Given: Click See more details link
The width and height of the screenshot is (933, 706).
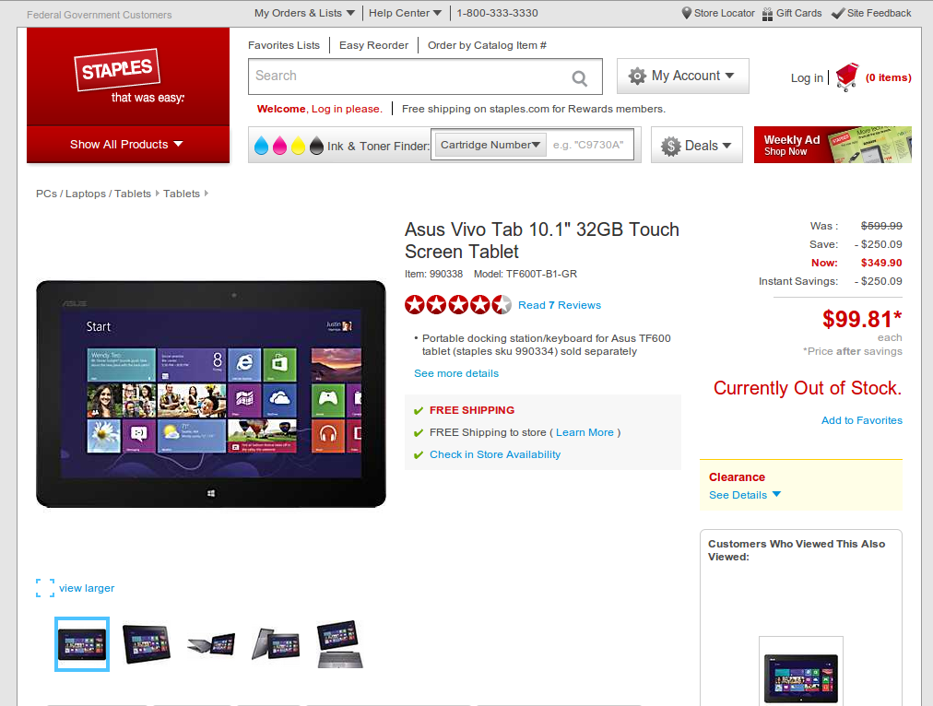Looking at the screenshot, I should [x=456, y=373].
